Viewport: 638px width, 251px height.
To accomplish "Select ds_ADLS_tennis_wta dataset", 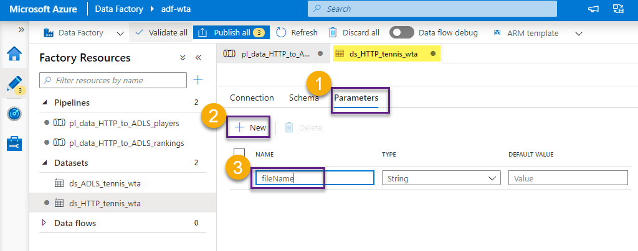I will tap(100, 183).
